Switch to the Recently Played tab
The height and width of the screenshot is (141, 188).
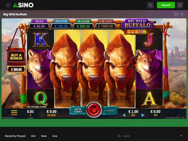coord(15,136)
